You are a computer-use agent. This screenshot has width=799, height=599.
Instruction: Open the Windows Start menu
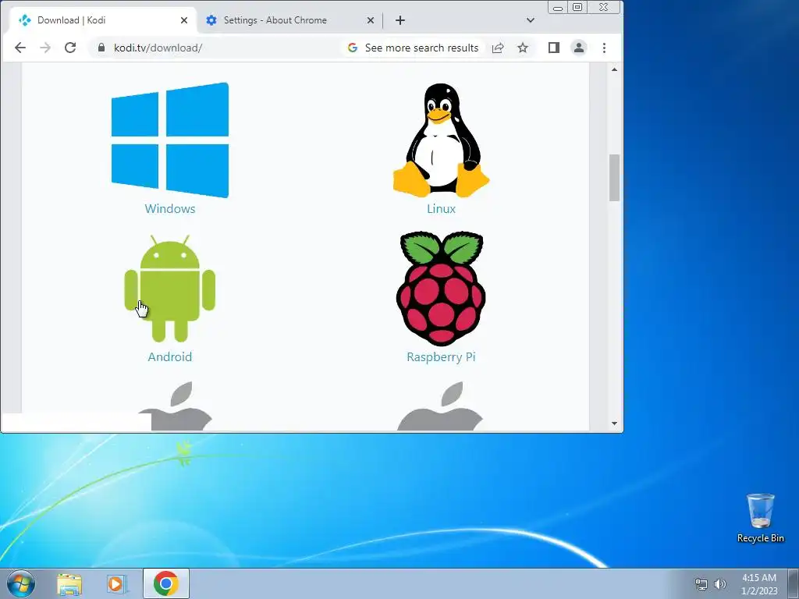click(x=20, y=583)
